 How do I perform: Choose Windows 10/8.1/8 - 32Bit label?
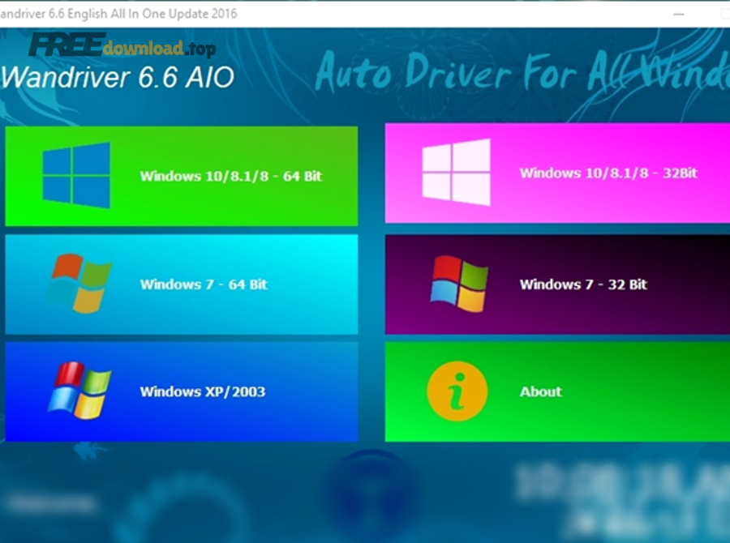pyautogui.click(x=608, y=173)
